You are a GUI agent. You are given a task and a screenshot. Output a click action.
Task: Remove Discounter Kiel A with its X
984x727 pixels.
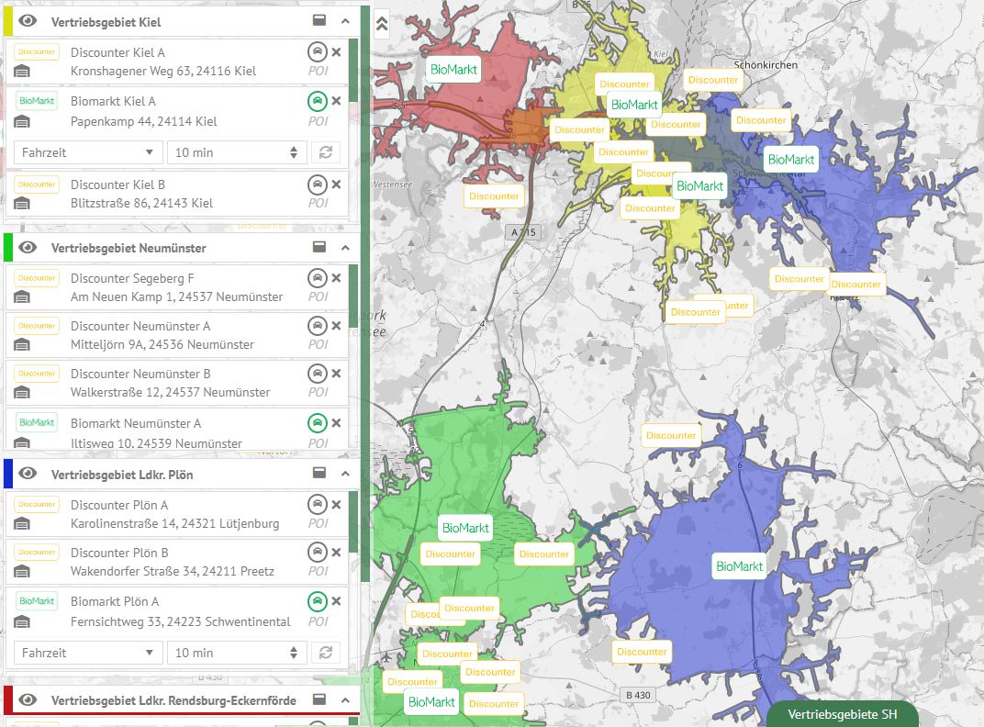[x=336, y=52]
